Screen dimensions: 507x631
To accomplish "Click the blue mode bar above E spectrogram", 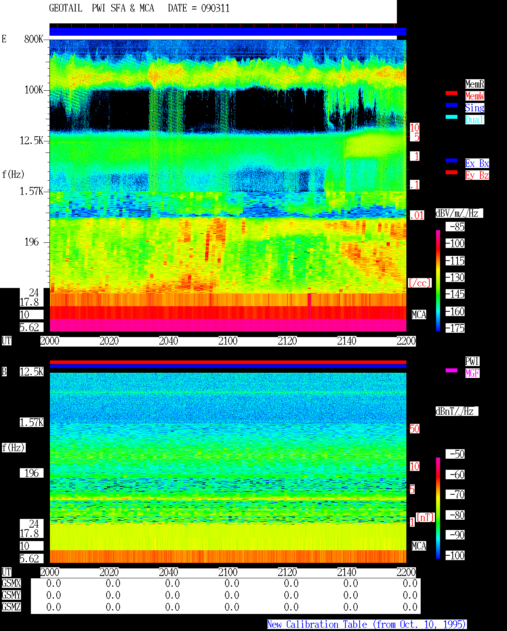I will coord(228,32).
